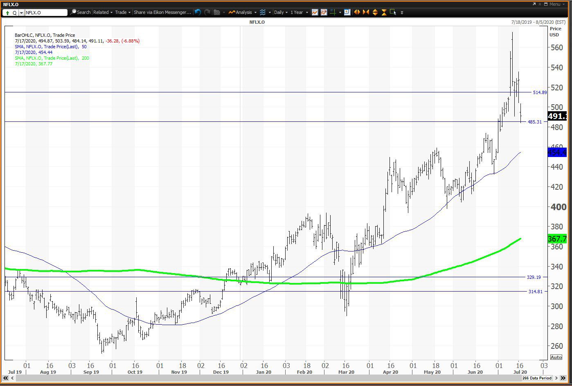Expand the folder icon dropdown arrow
Viewport: 572px width, 386px height.
pos(224,12)
